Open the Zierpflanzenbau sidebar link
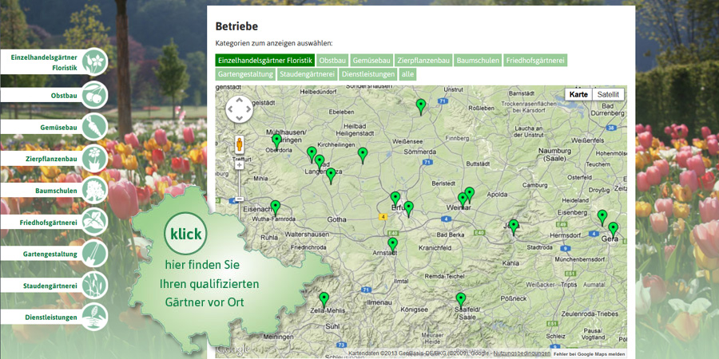This screenshot has height=359, width=719. (51, 159)
